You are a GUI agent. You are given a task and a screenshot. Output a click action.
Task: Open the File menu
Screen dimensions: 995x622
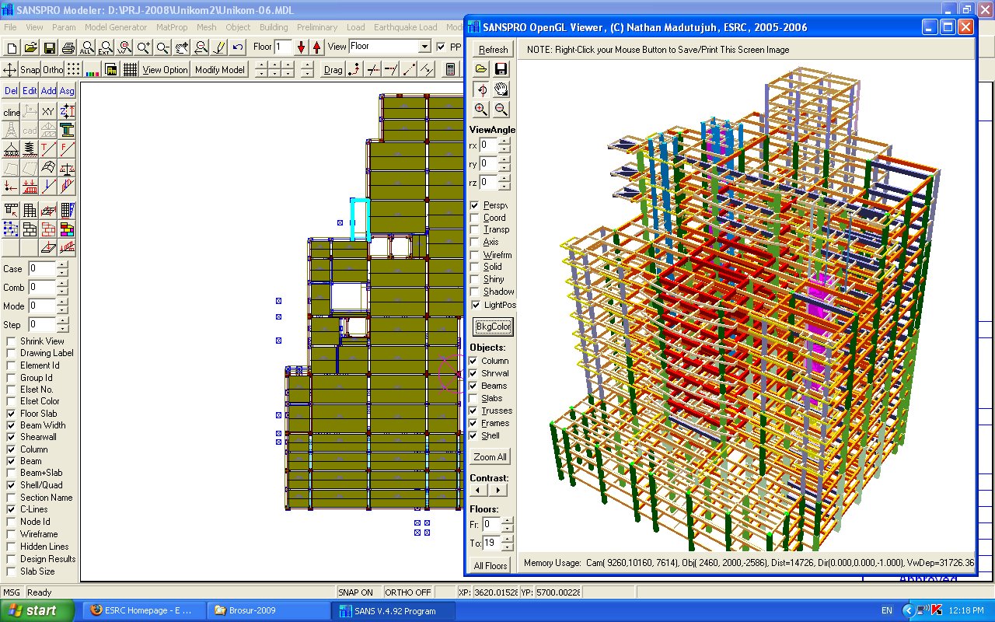pyautogui.click(x=10, y=27)
